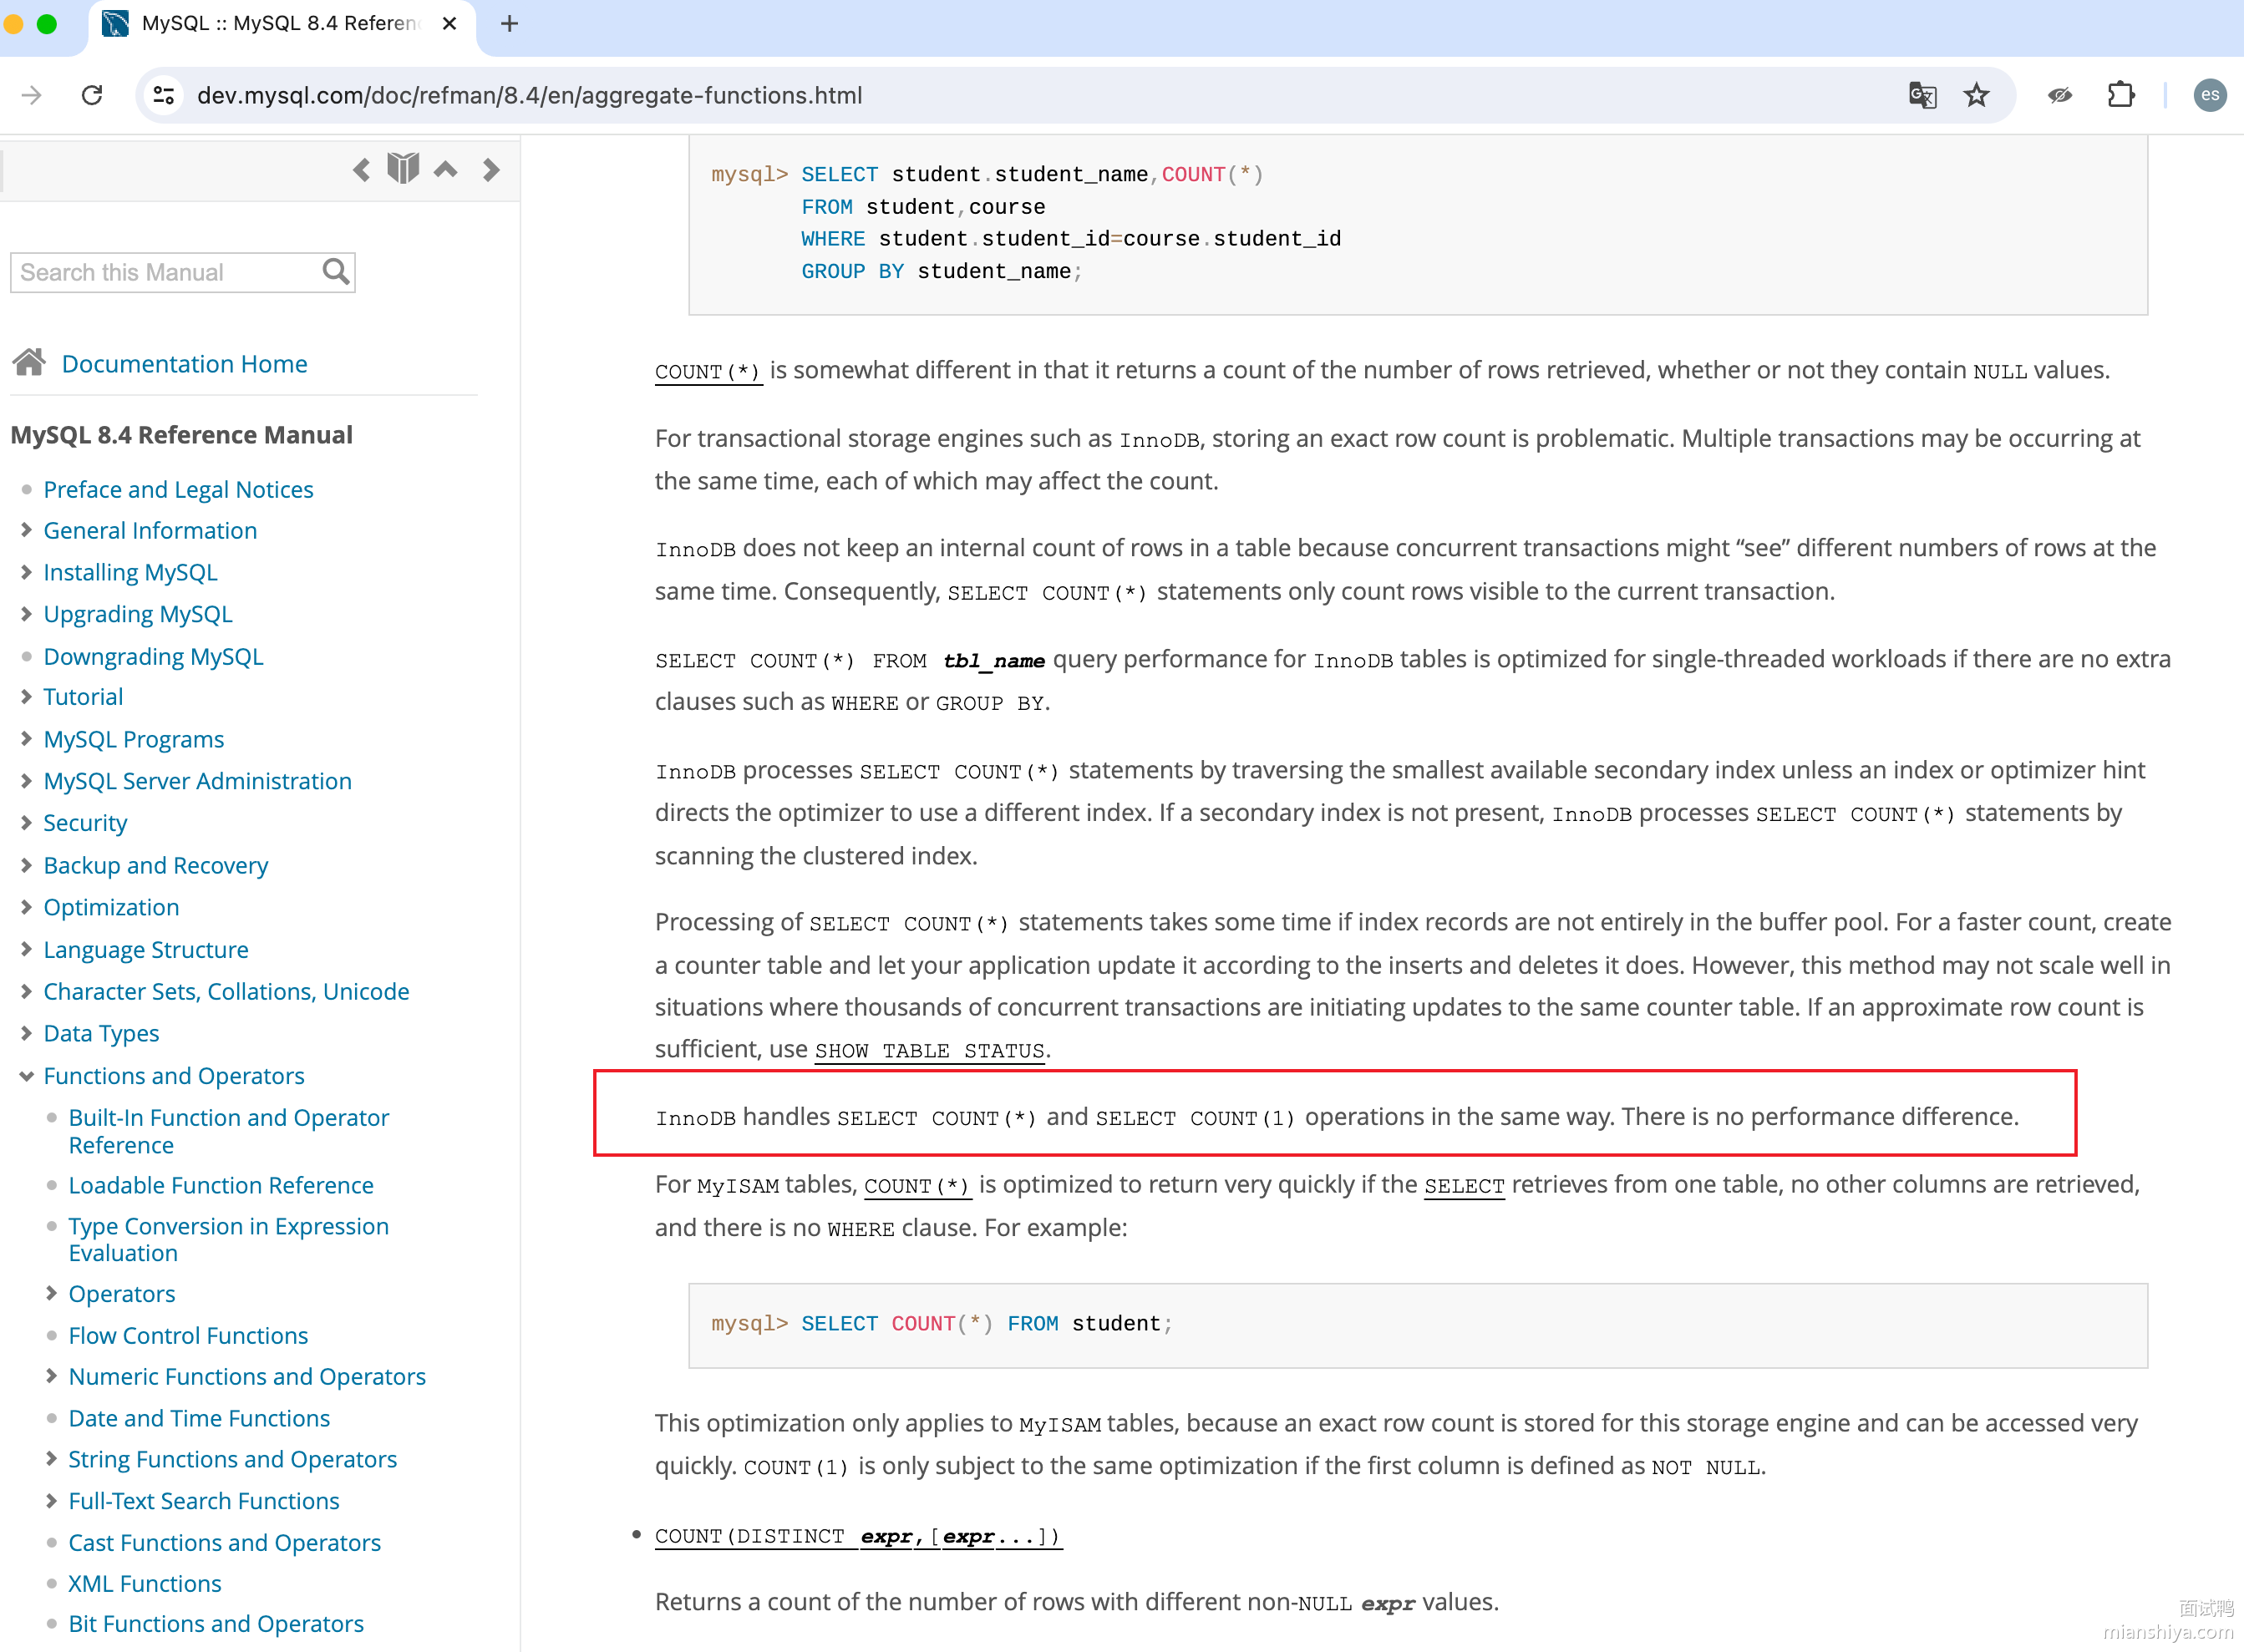Open a new browser tab
The width and height of the screenshot is (2244, 1652).
[510, 23]
